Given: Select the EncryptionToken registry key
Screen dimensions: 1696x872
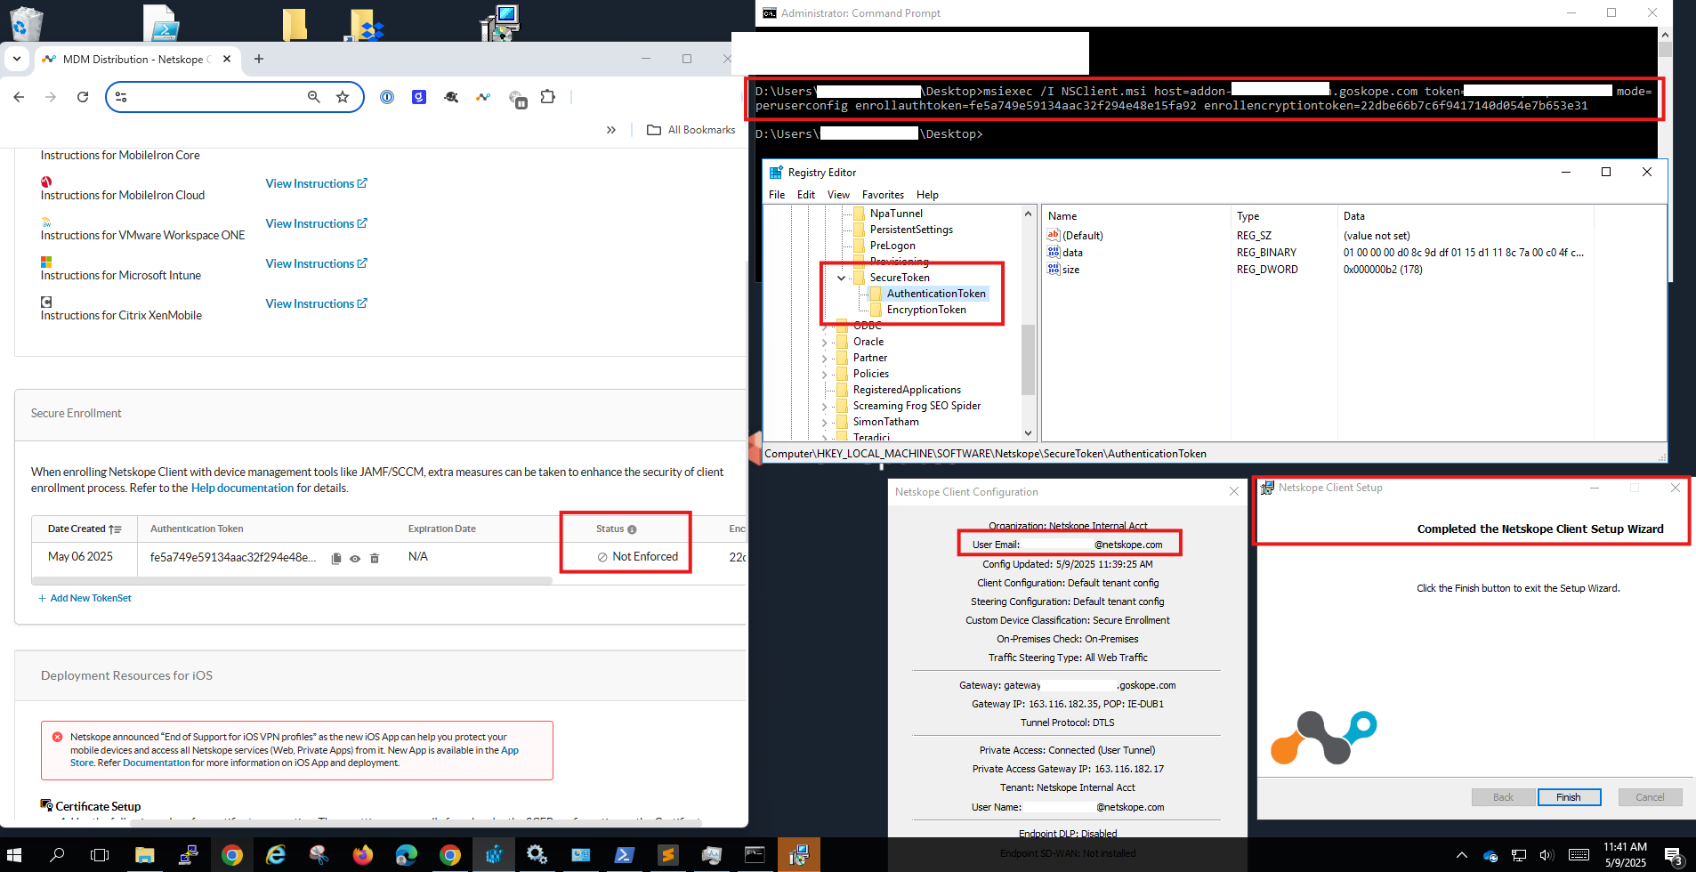Looking at the screenshot, I should [x=926, y=310].
